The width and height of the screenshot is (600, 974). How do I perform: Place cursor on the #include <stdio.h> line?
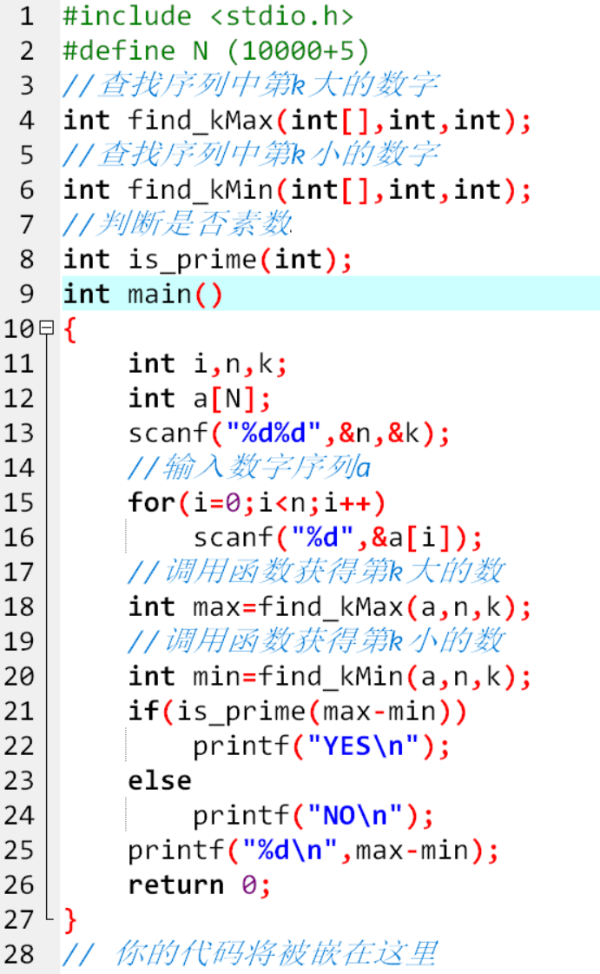(x=208, y=17)
